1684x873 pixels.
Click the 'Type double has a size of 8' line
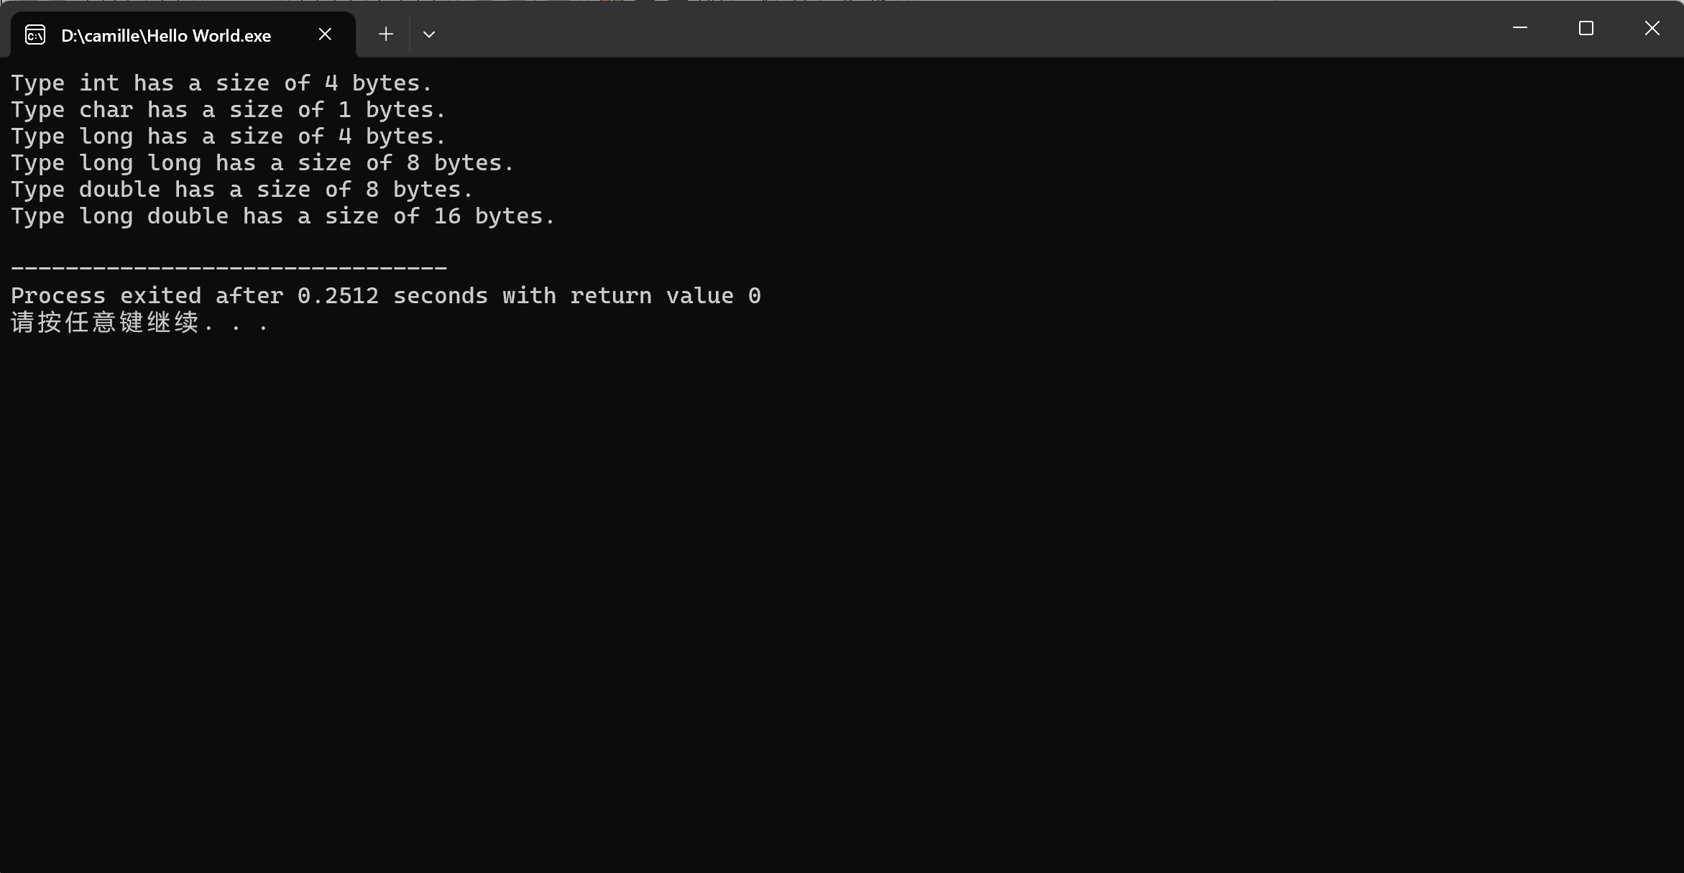click(x=242, y=190)
